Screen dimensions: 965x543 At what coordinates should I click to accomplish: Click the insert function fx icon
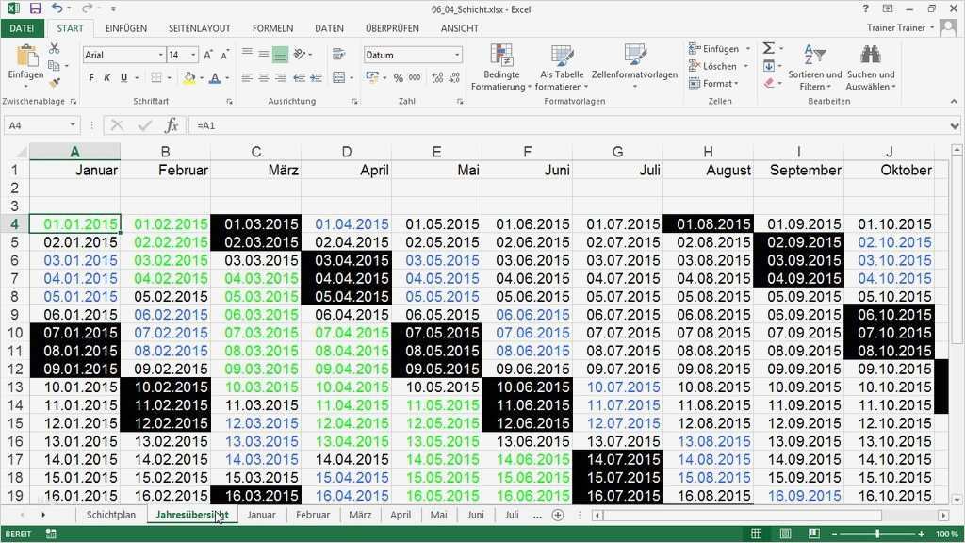(172, 125)
